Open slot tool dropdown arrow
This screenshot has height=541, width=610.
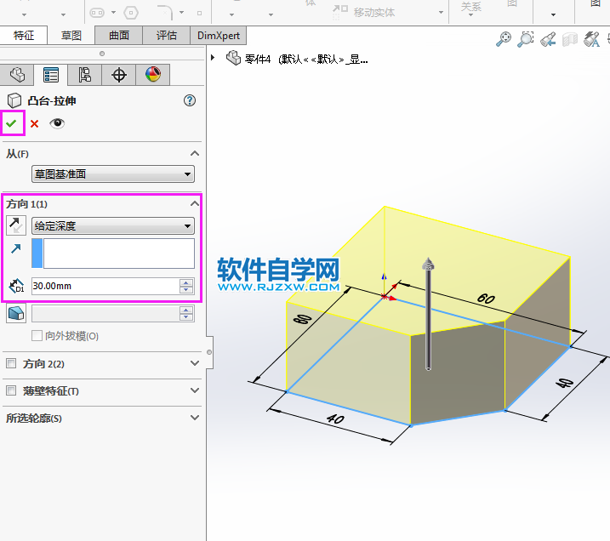114,13
